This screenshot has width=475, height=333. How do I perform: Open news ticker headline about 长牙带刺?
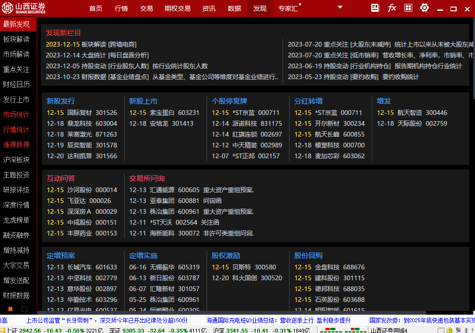coord(107,320)
